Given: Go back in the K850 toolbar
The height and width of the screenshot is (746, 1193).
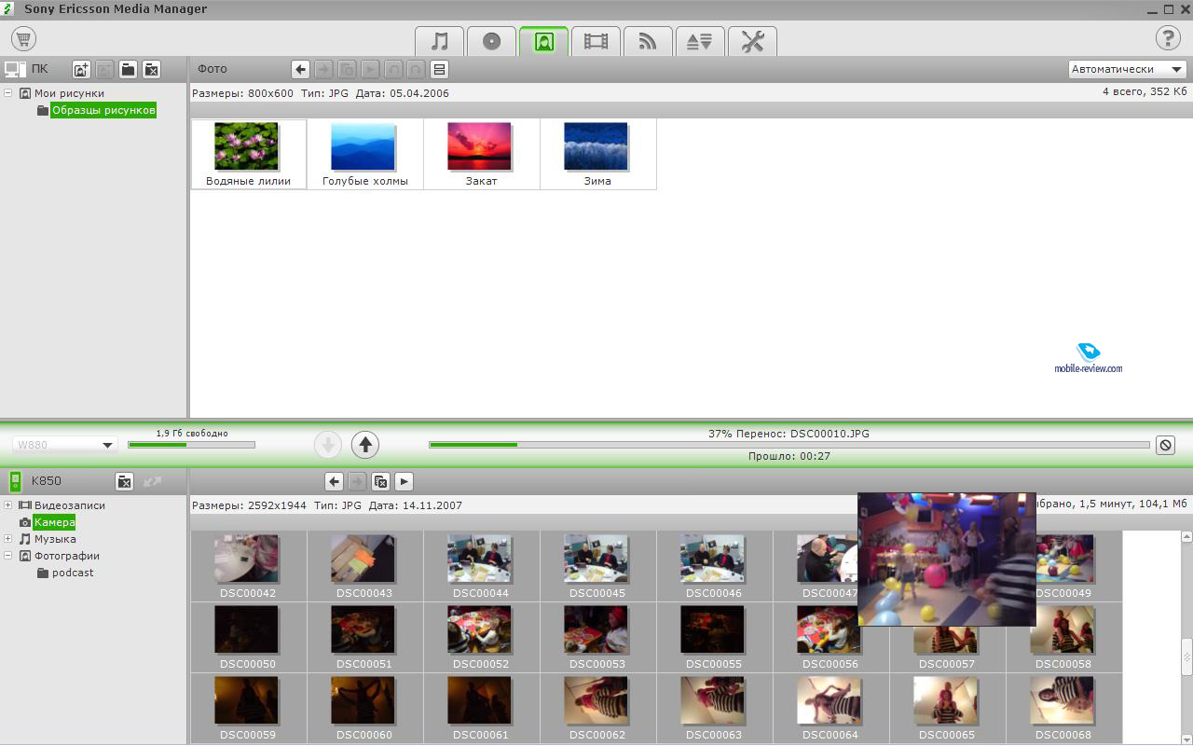Looking at the screenshot, I should [335, 481].
